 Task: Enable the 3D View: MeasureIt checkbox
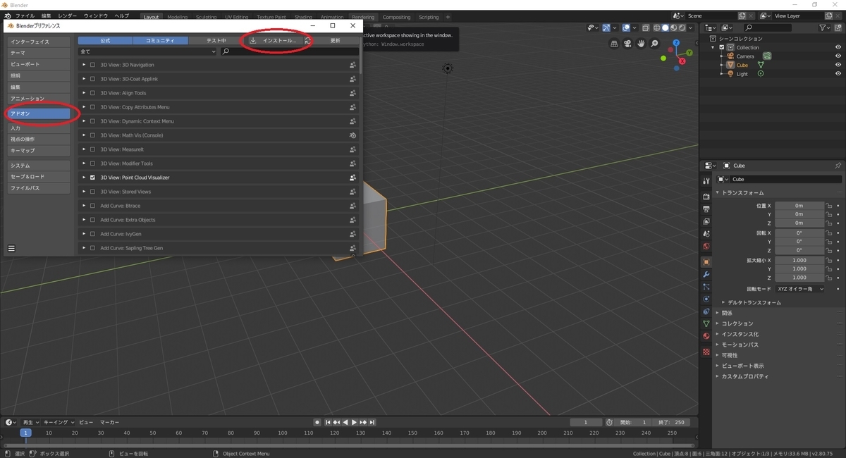click(x=92, y=149)
